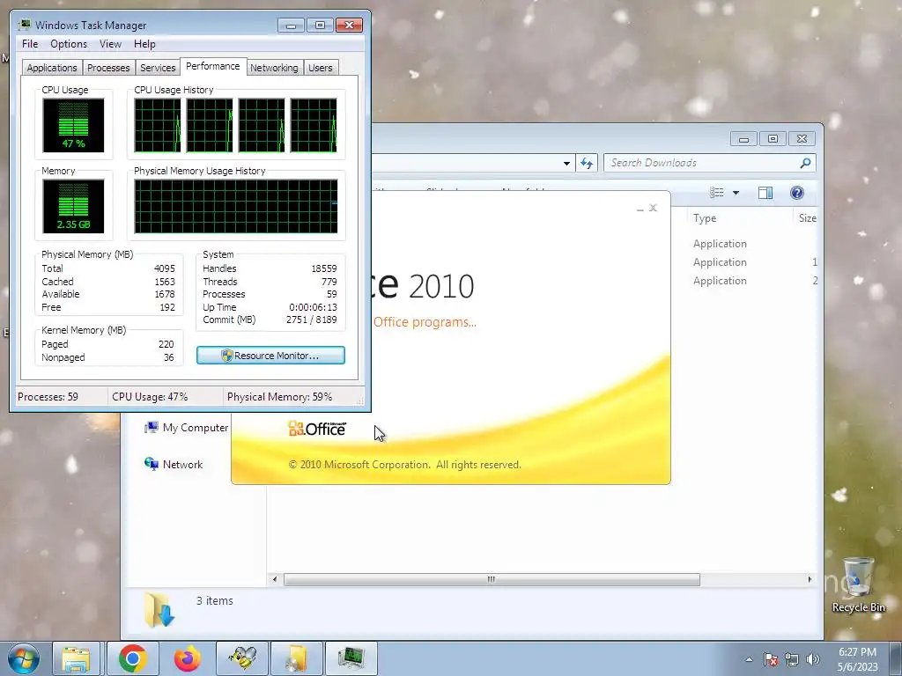Click the Resource Monitor button
Screen dimensions: 902x676
[270, 356]
